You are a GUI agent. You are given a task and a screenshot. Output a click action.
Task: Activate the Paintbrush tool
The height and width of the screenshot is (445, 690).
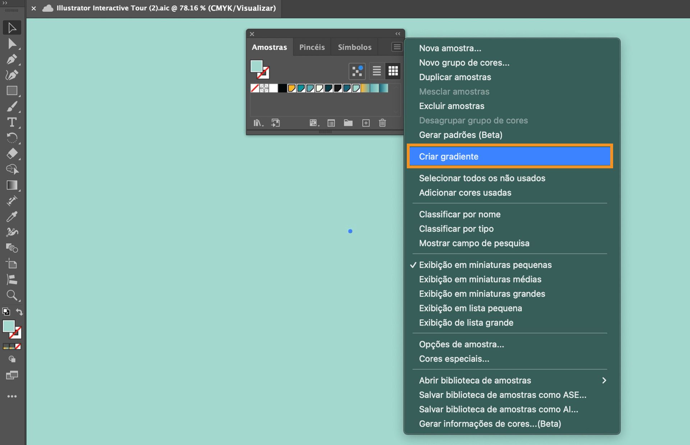click(x=12, y=107)
